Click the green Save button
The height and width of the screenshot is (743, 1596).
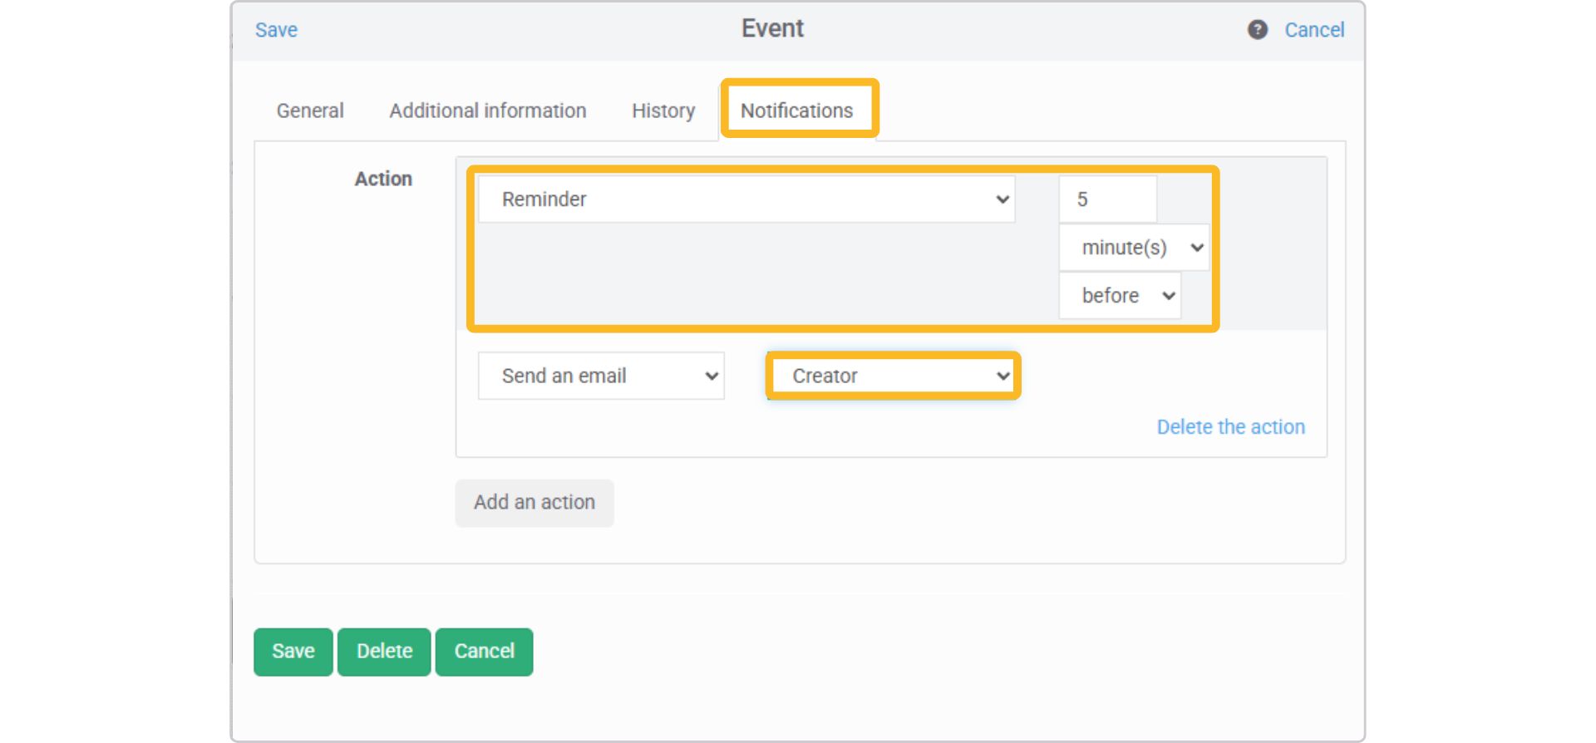coord(293,652)
